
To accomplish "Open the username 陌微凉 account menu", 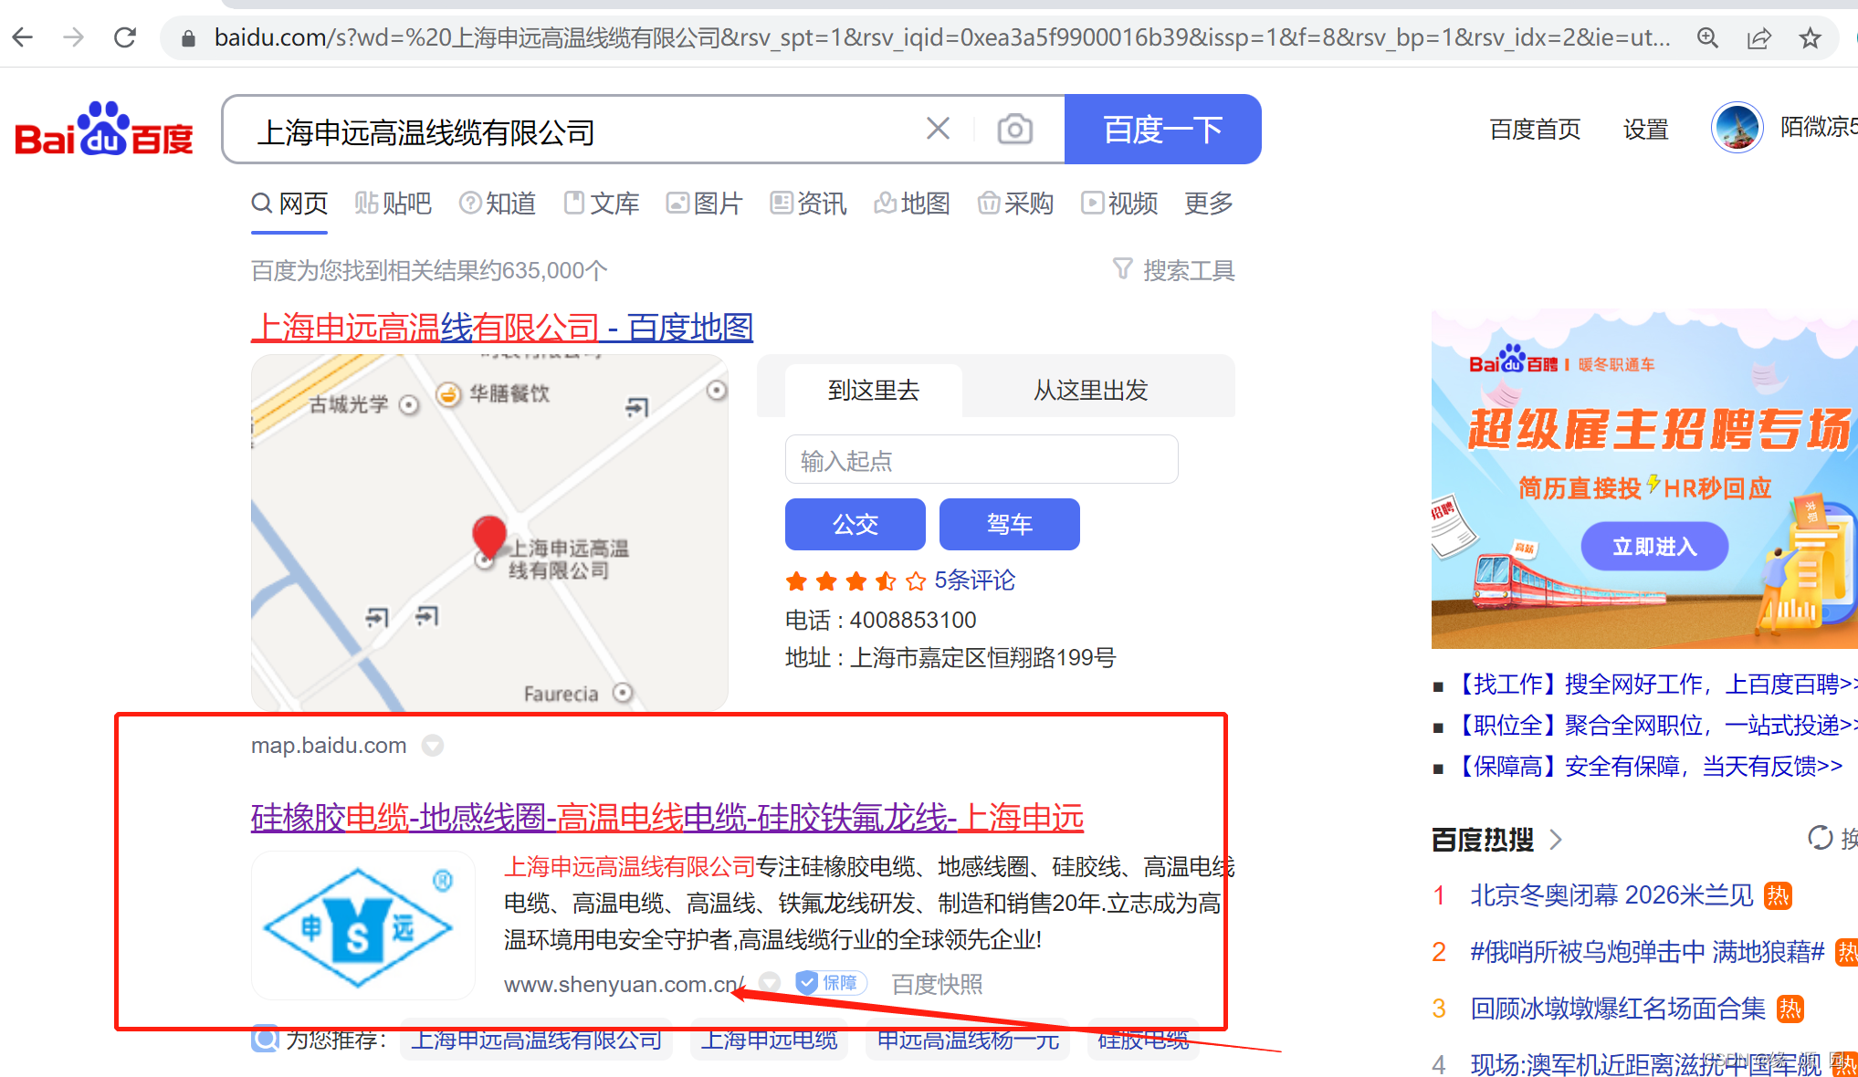I will point(1818,127).
